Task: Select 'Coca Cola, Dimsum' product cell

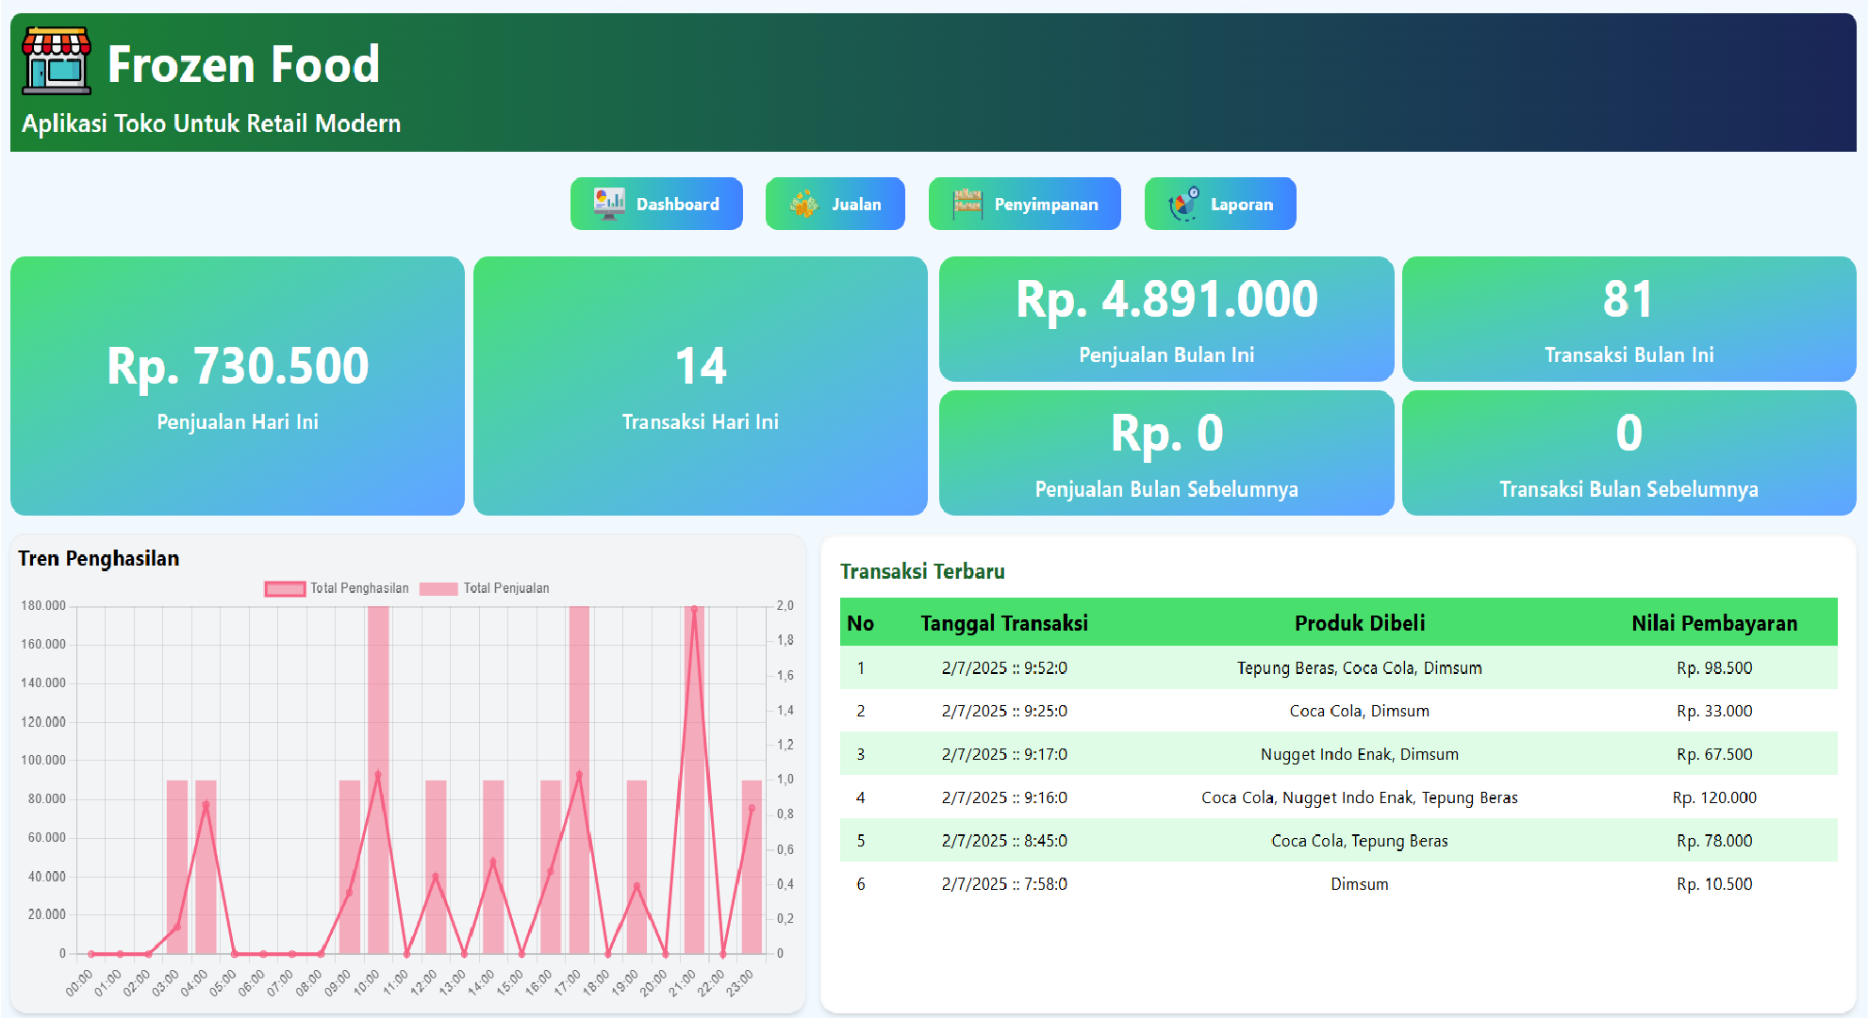Action: [x=1360, y=711]
